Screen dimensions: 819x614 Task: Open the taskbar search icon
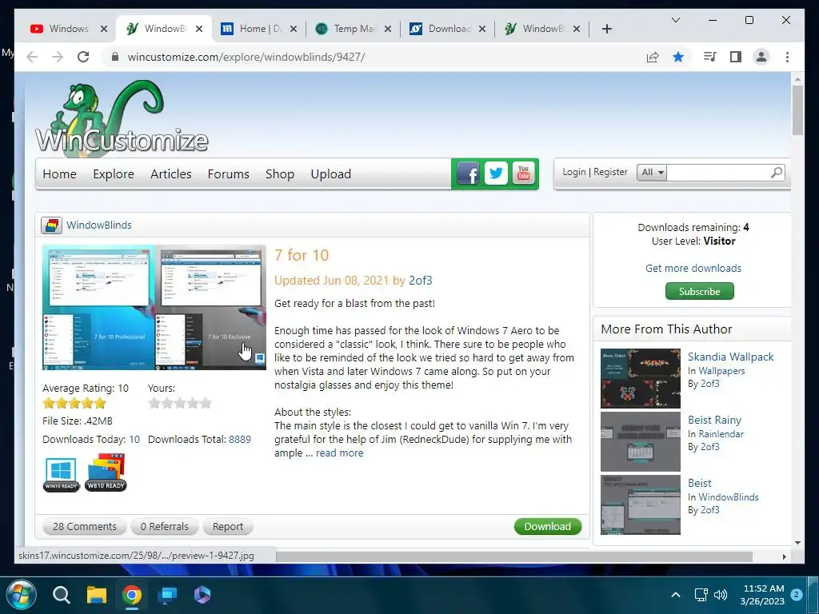61,595
